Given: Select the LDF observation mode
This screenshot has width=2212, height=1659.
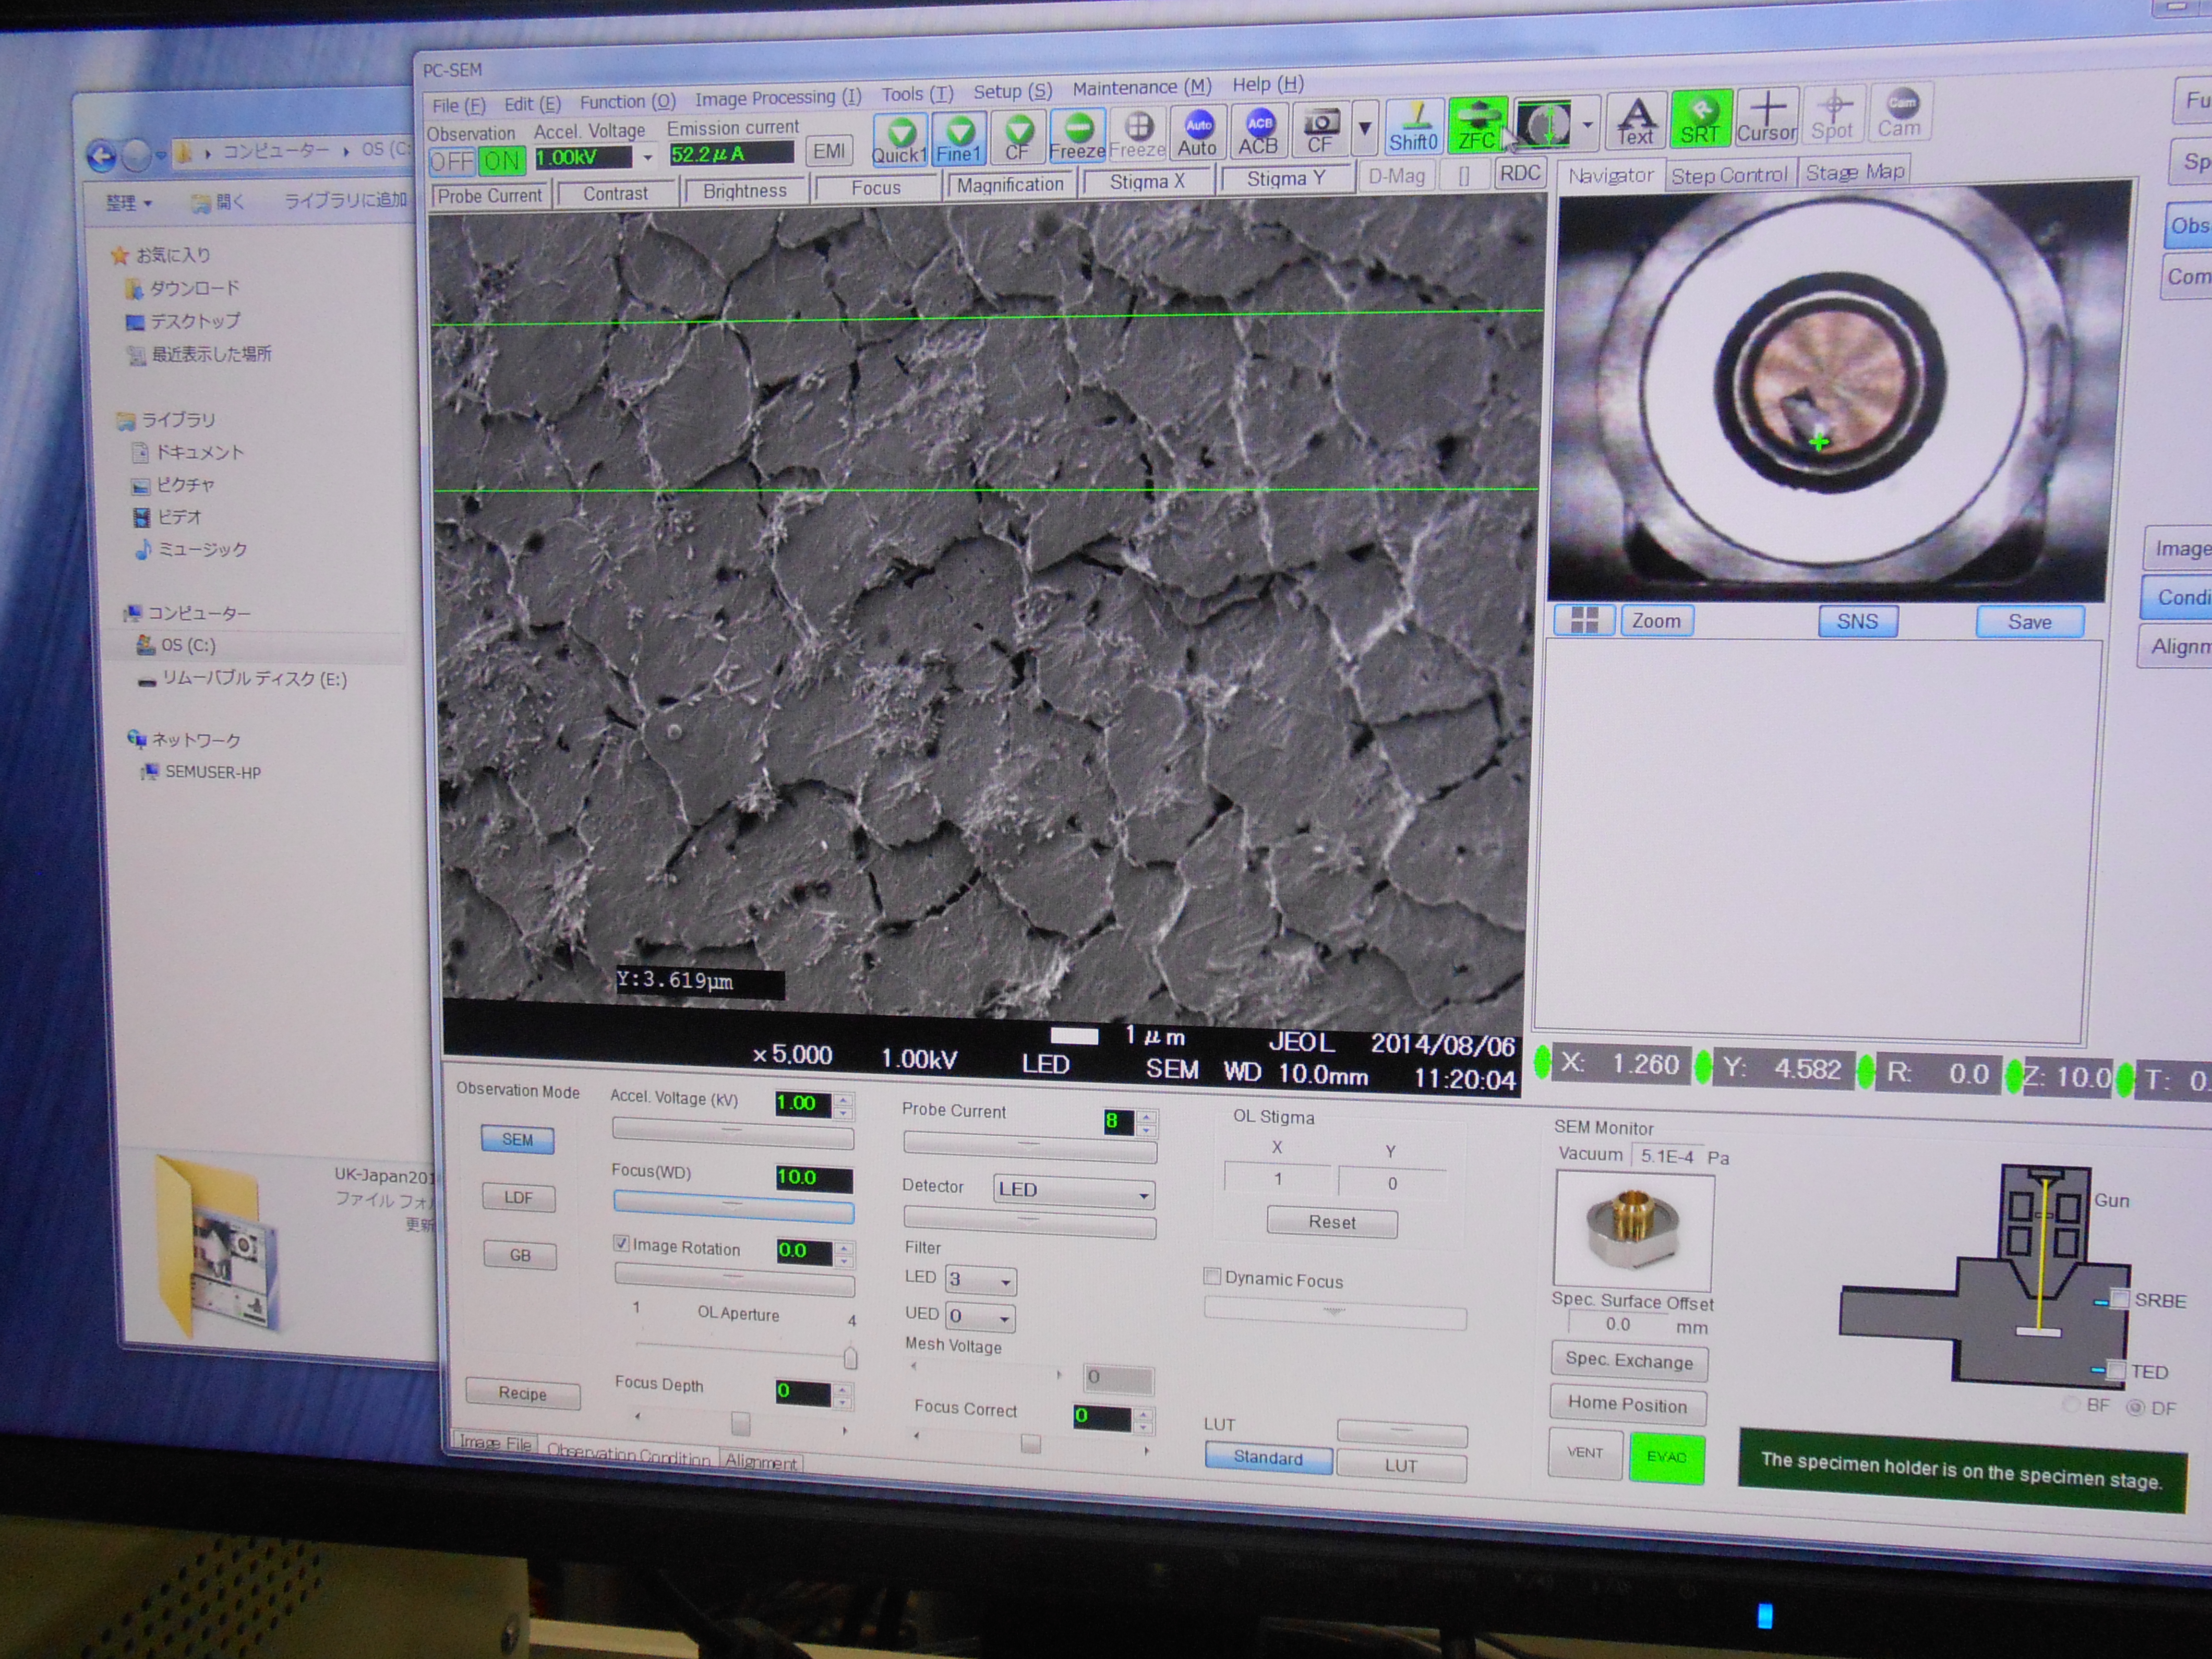Looking at the screenshot, I should pyautogui.click(x=518, y=1197).
